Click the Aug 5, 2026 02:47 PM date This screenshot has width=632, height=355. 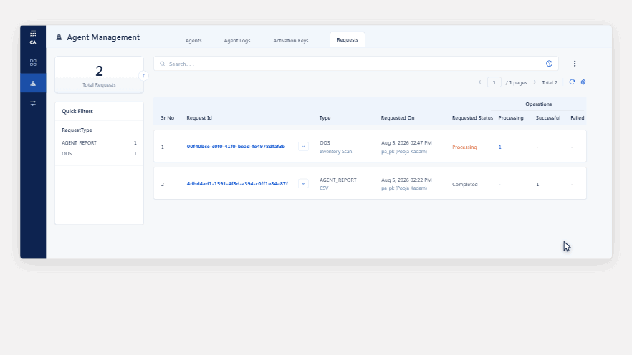click(x=406, y=143)
